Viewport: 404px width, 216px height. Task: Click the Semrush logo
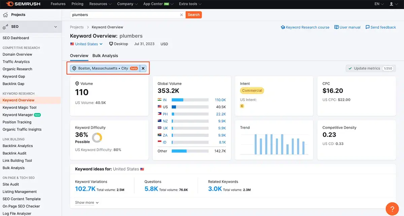[22, 4]
